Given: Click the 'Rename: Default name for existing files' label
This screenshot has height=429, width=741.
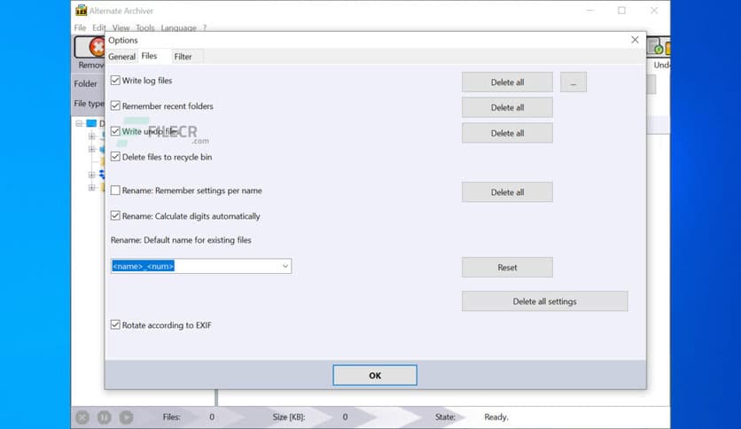Looking at the screenshot, I should click(181, 240).
